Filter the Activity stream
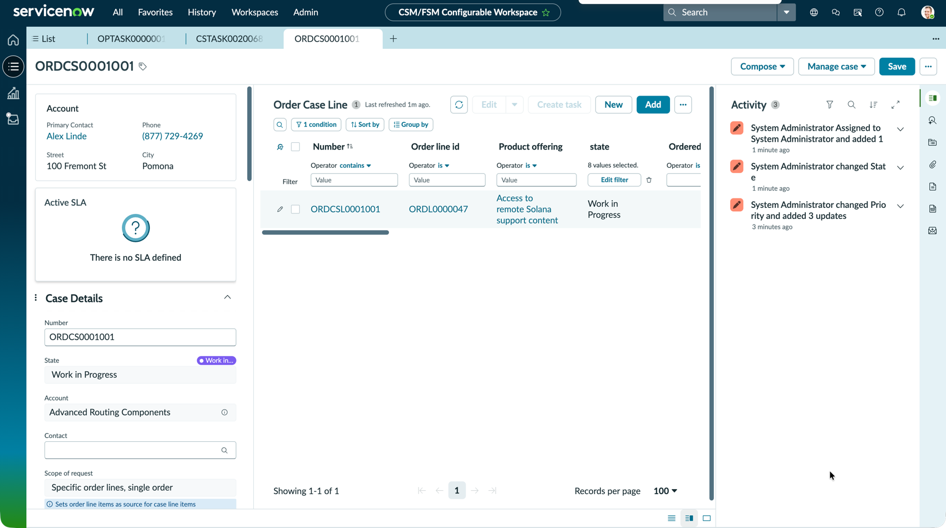This screenshot has height=528, width=946. point(830,104)
